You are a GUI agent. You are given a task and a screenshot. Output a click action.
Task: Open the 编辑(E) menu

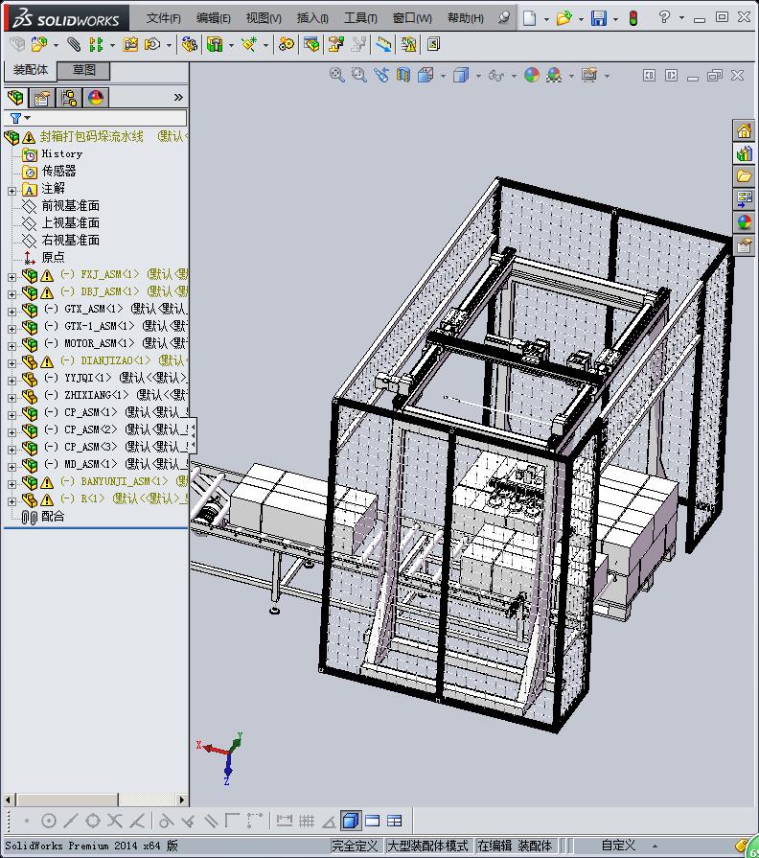point(214,18)
